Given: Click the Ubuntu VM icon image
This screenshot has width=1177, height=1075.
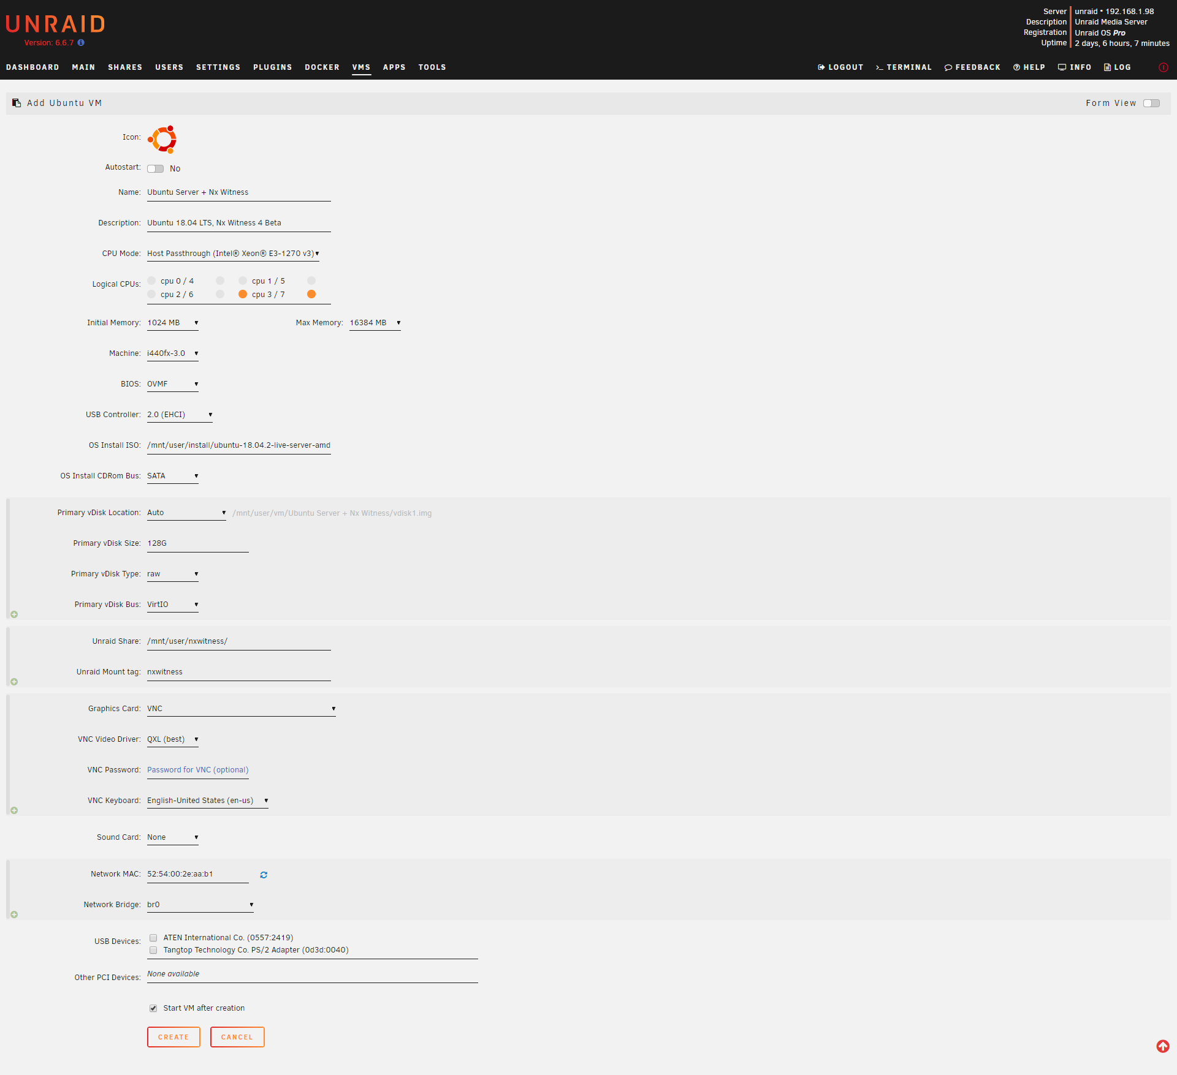Looking at the screenshot, I should 162,139.
